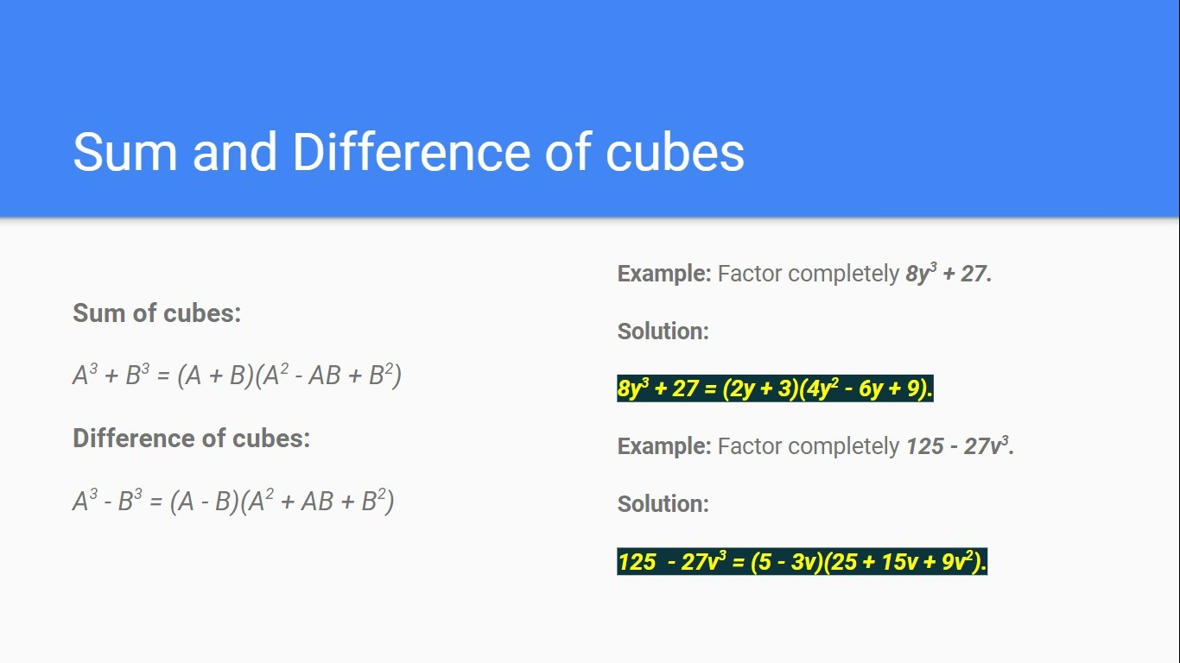
Task: Click the highlighted factor (2y + 3)
Action: pyautogui.click(x=751, y=389)
